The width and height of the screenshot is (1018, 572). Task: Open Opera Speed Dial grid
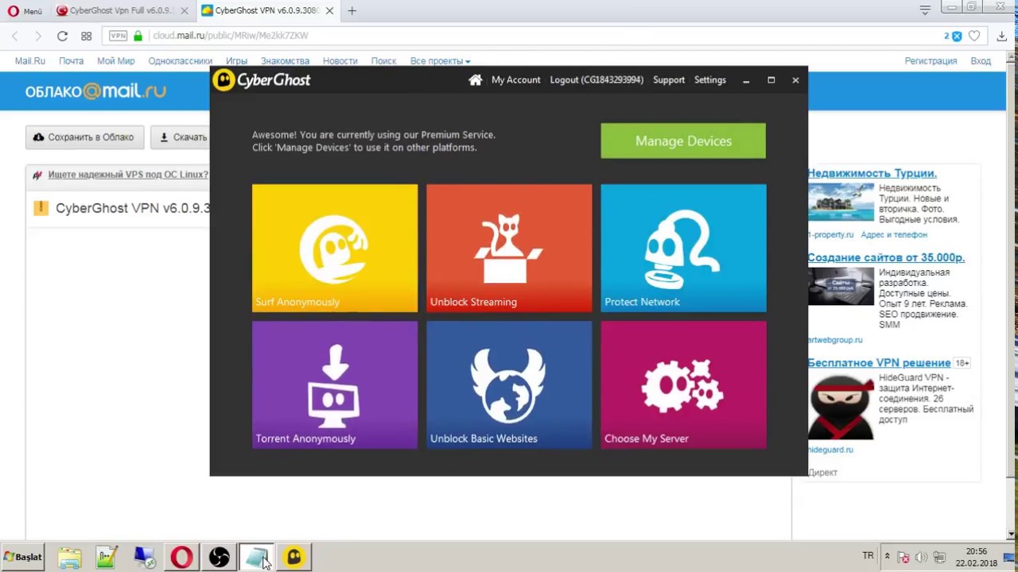click(x=86, y=36)
